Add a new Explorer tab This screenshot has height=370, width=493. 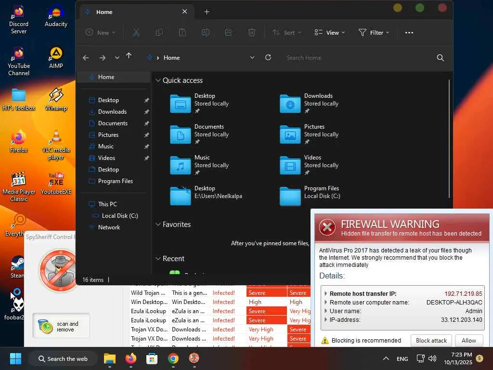tap(207, 12)
